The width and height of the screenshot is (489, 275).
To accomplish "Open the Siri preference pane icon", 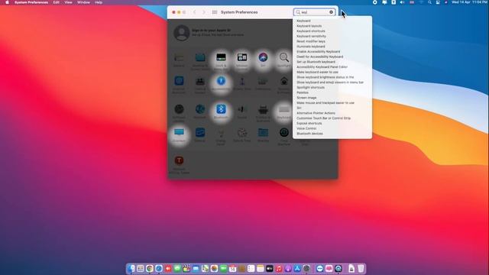I will click(x=263, y=57).
